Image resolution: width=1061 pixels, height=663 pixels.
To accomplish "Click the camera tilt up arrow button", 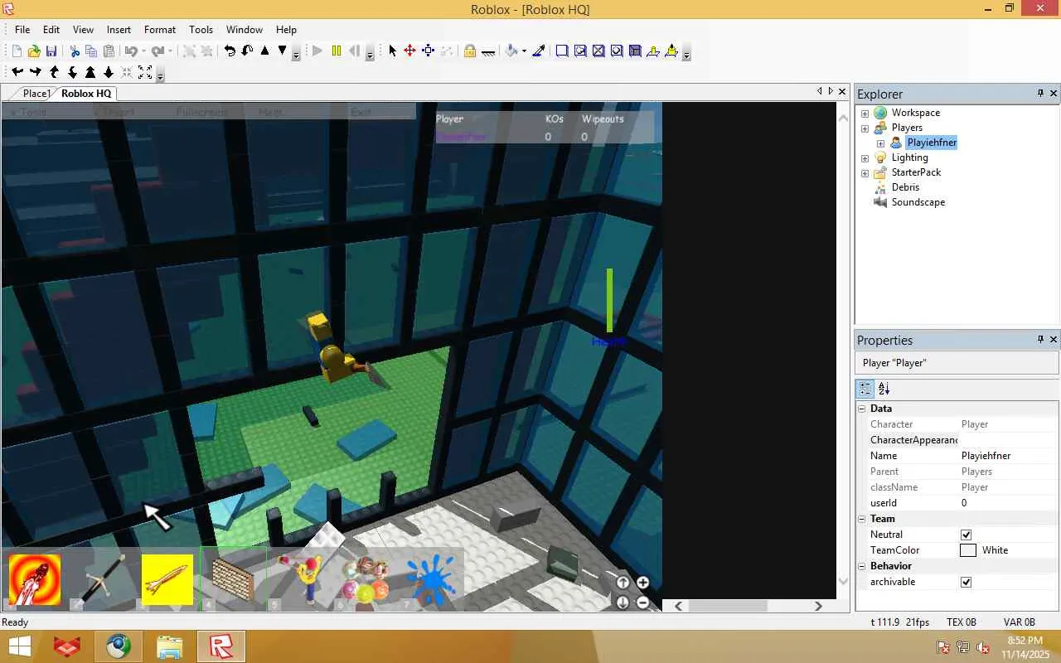I will pos(623,583).
